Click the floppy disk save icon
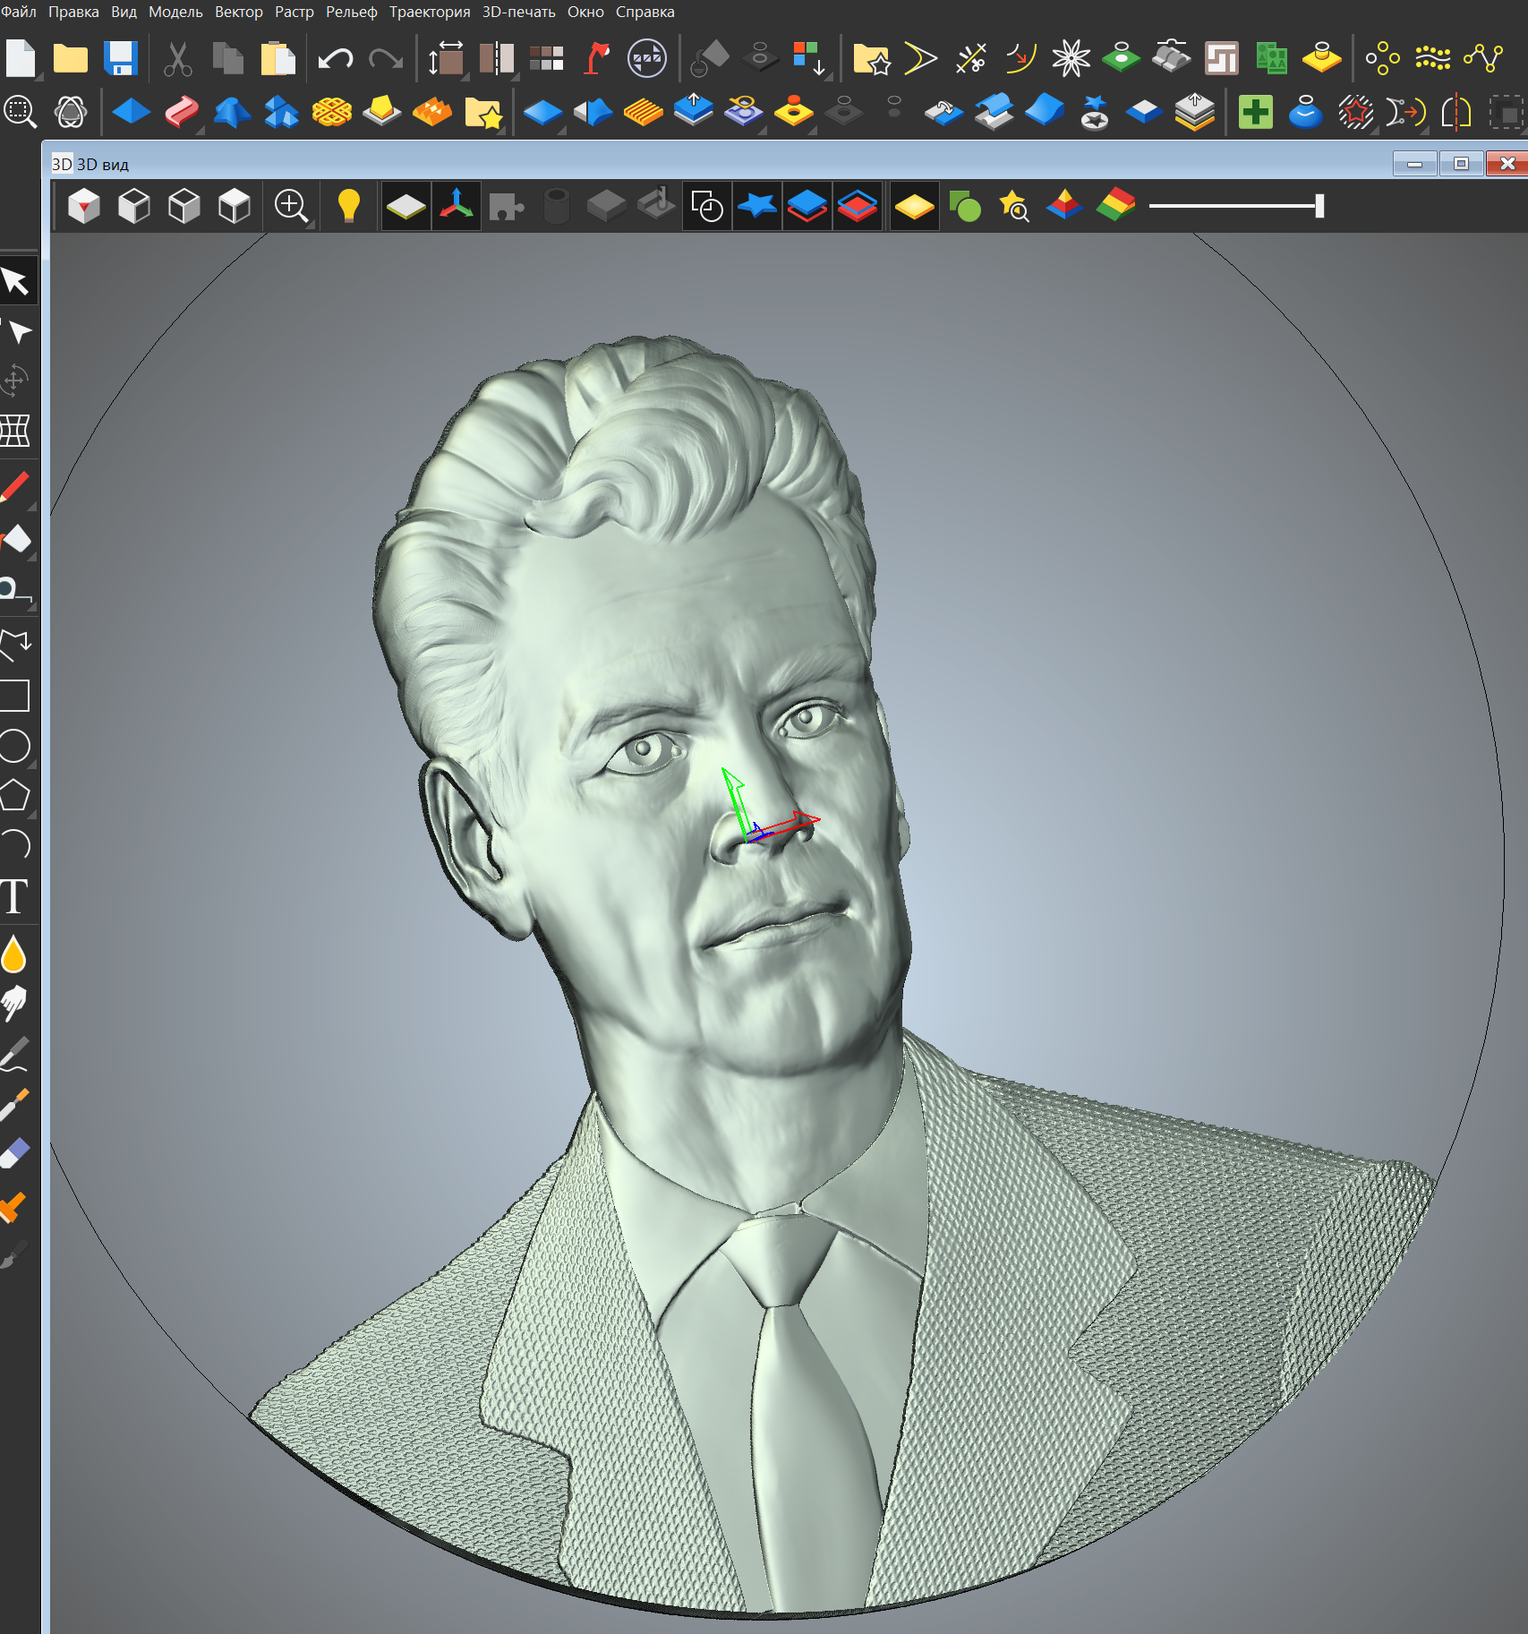 point(120,59)
